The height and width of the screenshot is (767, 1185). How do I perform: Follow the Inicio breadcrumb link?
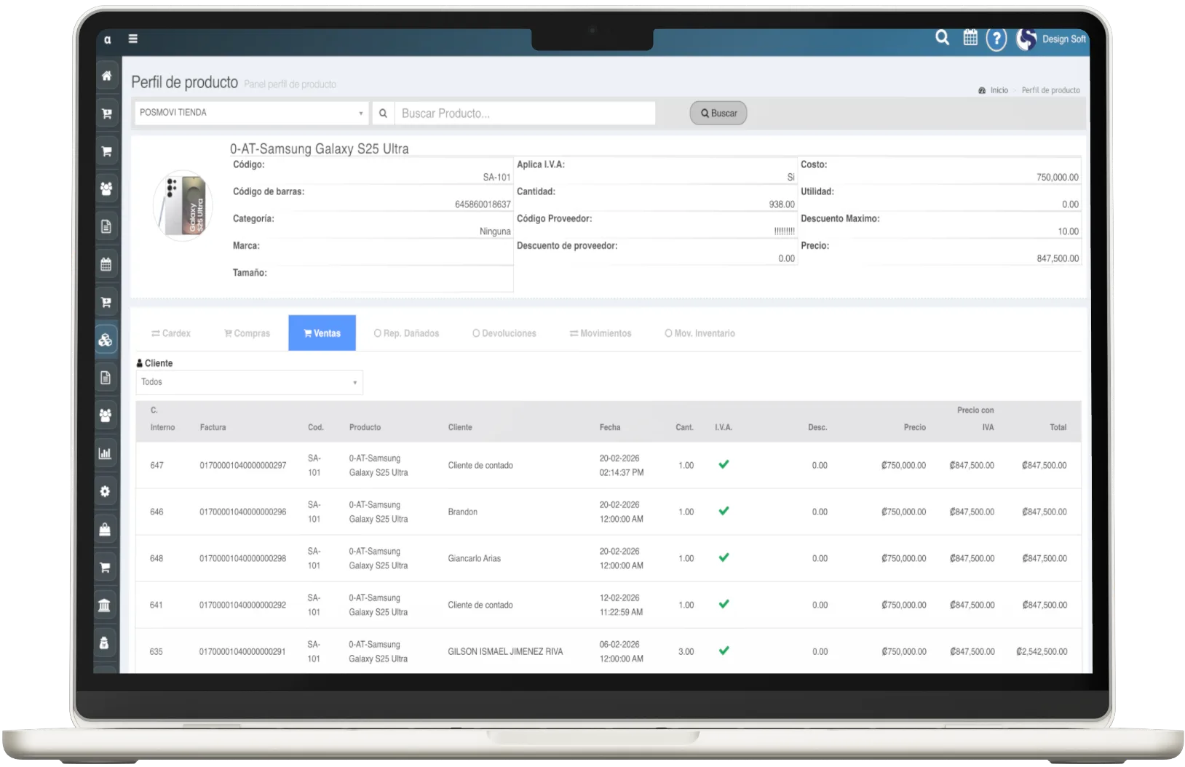[999, 90]
